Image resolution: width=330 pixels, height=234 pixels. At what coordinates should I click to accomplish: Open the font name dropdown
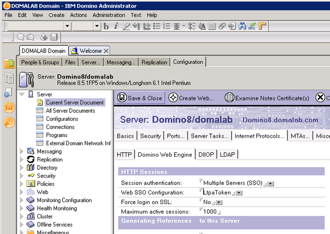point(67,26)
